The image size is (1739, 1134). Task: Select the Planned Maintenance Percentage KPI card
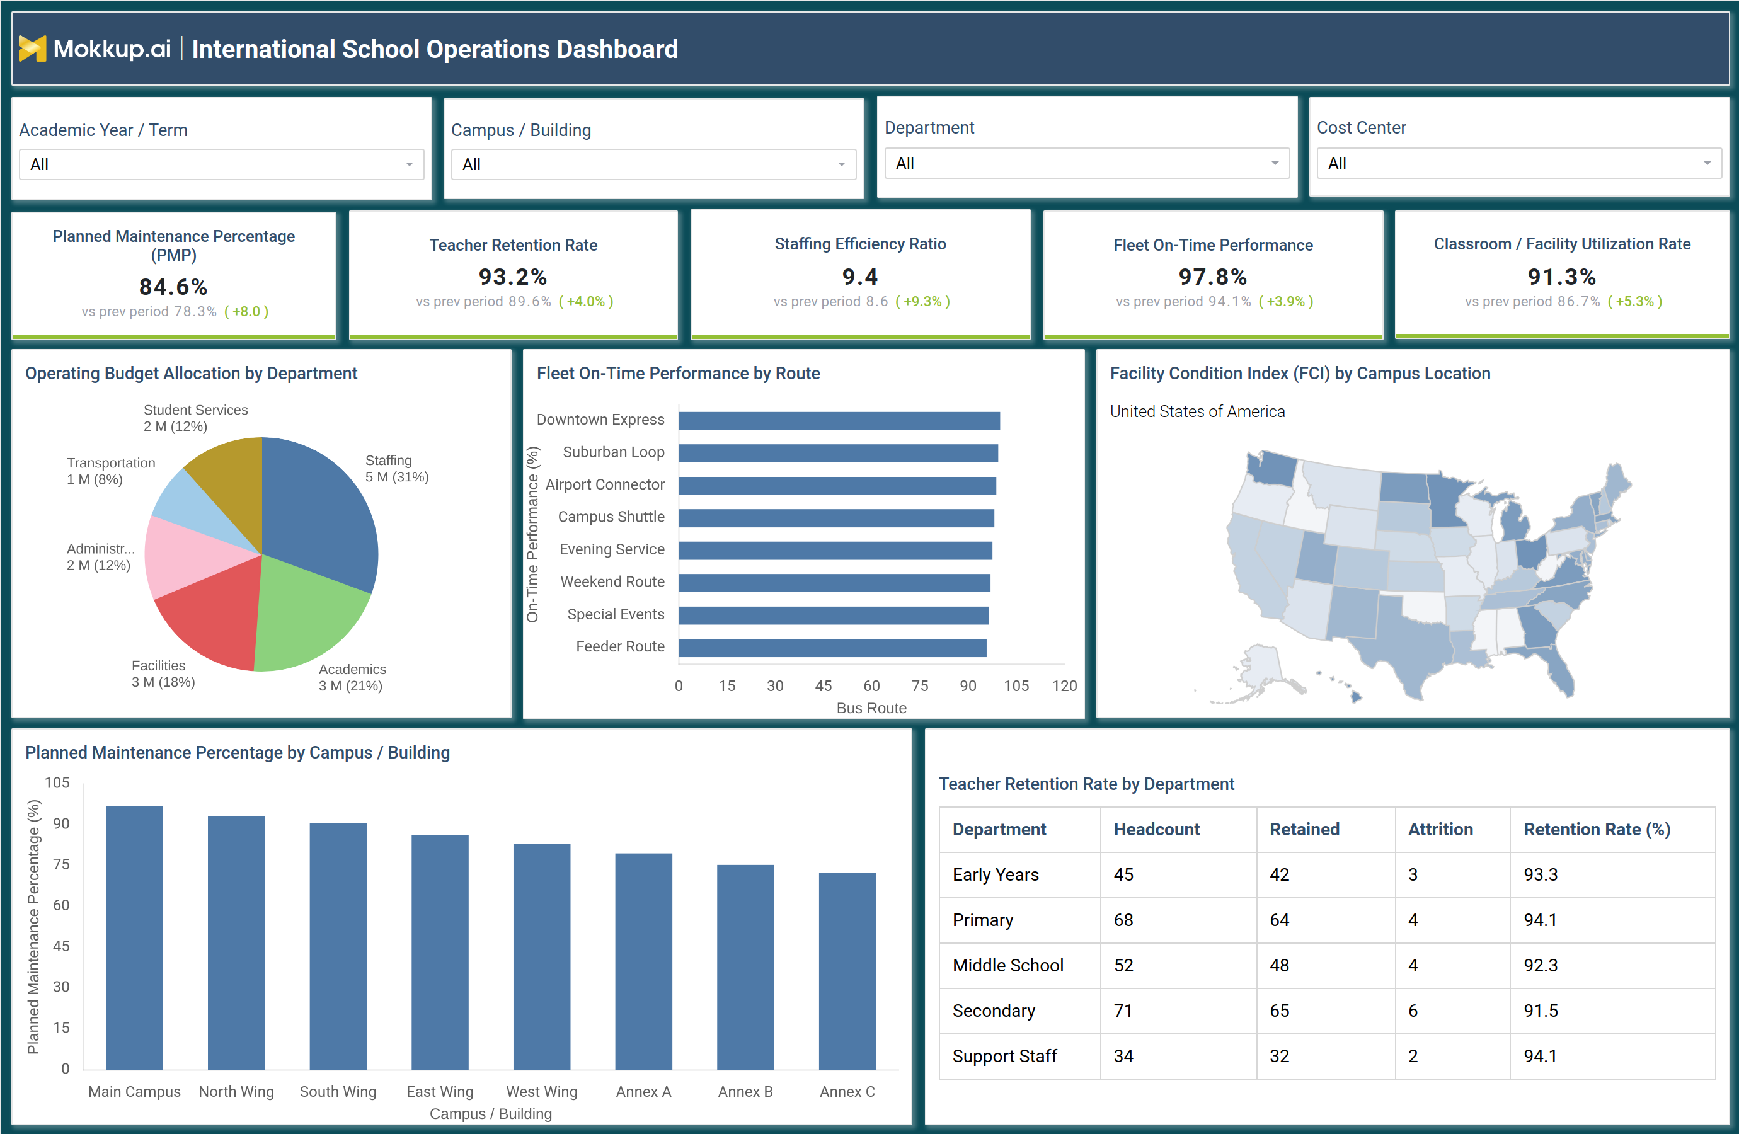click(x=174, y=275)
